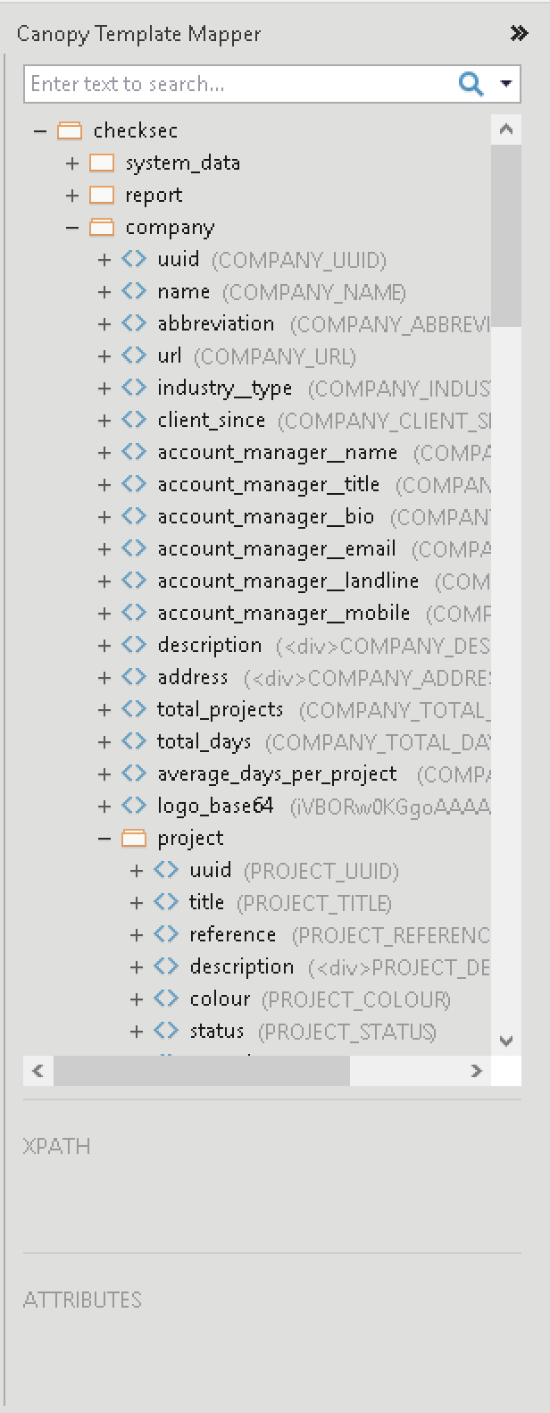This screenshot has height=1413, width=550.
Task: Open the search options dropdown arrow
Action: click(505, 84)
